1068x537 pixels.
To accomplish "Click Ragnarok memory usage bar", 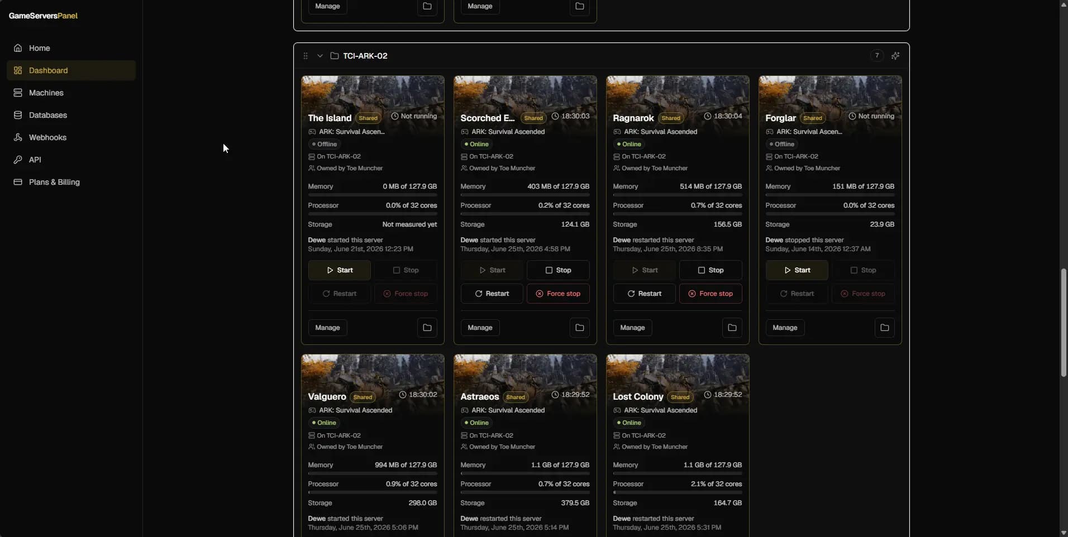I will tap(678, 195).
